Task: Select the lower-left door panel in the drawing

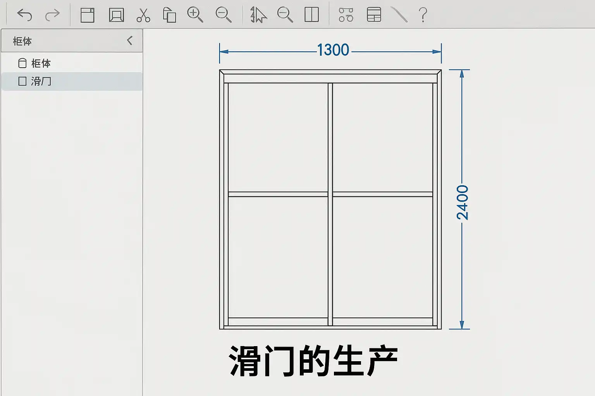Action: pos(278,257)
